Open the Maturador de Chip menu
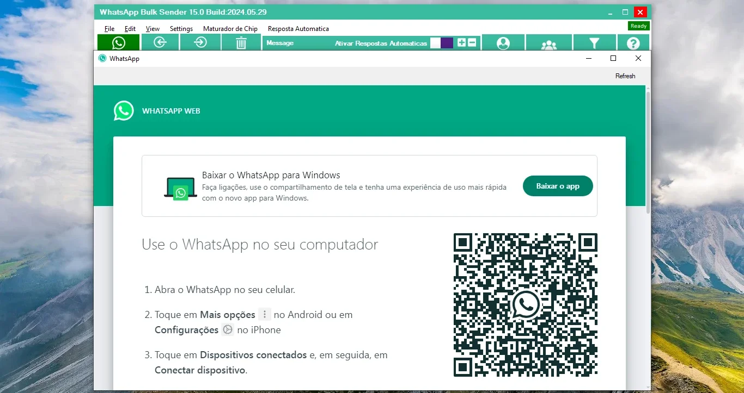The width and height of the screenshot is (744, 393). pyautogui.click(x=230, y=29)
